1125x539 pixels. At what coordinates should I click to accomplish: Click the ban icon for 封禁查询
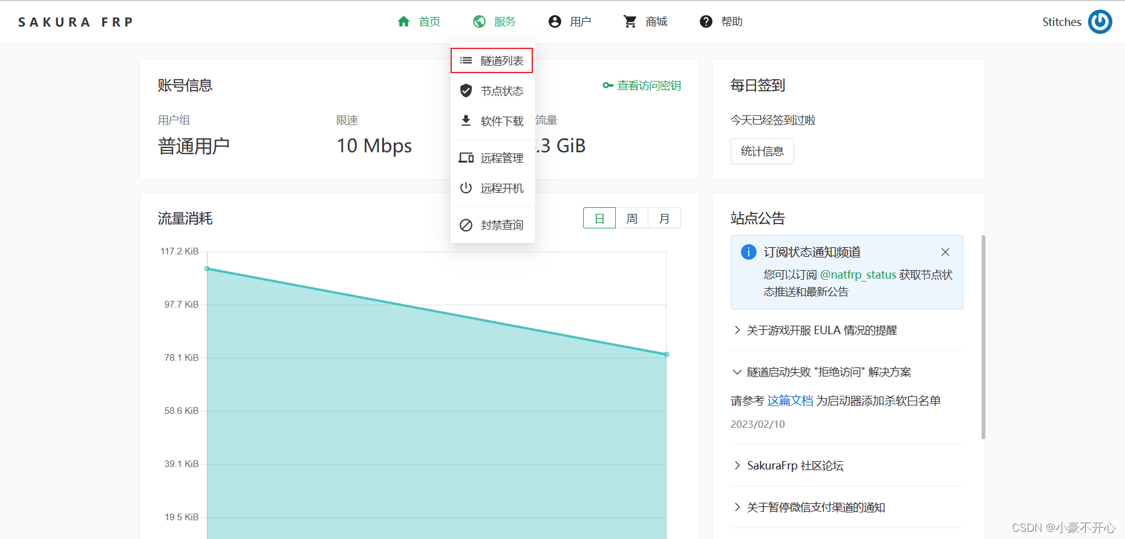pyautogui.click(x=466, y=225)
